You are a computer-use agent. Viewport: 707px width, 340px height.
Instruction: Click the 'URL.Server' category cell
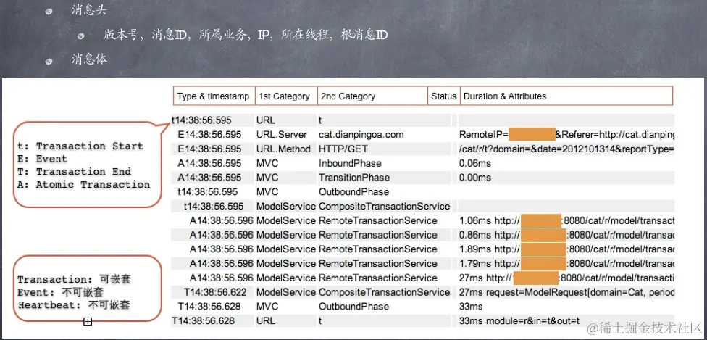282,135
